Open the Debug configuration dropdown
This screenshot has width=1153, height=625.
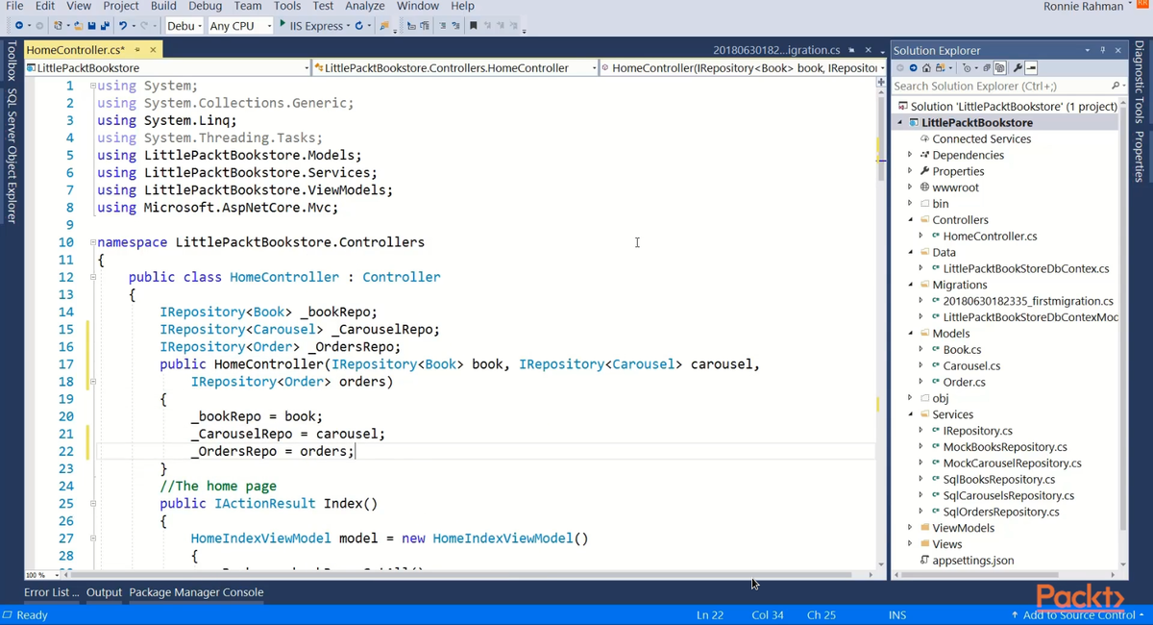(x=184, y=25)
